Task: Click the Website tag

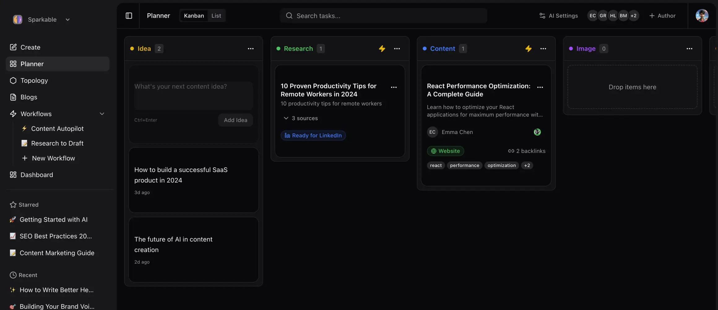Action: click(445, 151)
